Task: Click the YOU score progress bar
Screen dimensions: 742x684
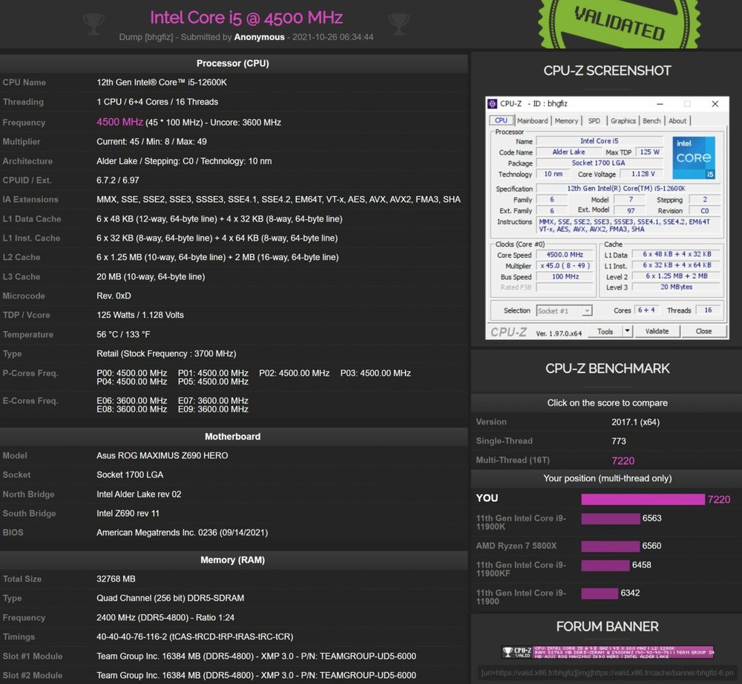Action: click(643, 499)
